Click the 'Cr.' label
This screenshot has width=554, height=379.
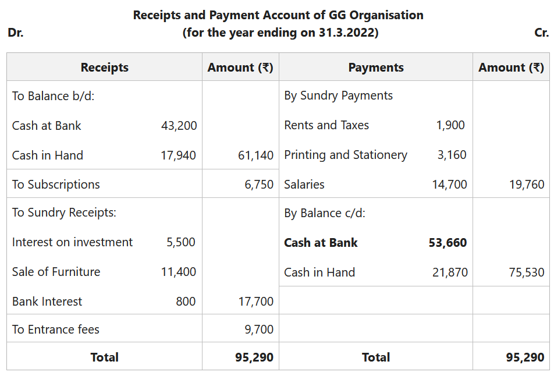click(541, 33)
